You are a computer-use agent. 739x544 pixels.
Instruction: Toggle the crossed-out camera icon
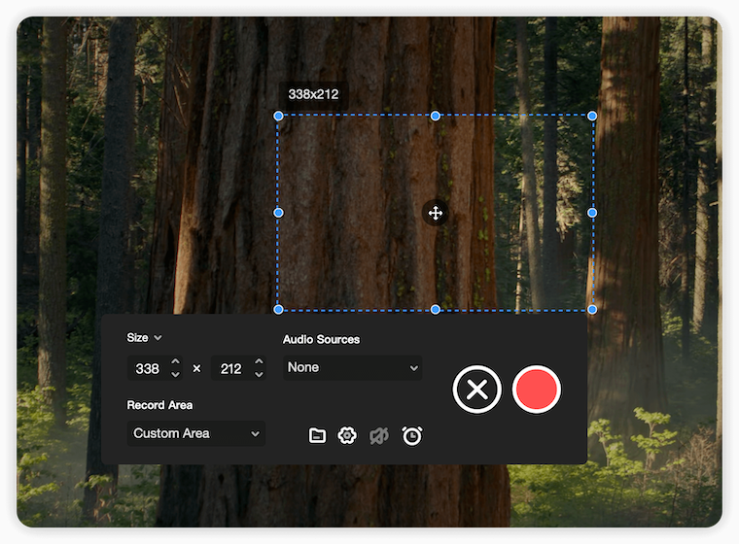pos(379,436)
